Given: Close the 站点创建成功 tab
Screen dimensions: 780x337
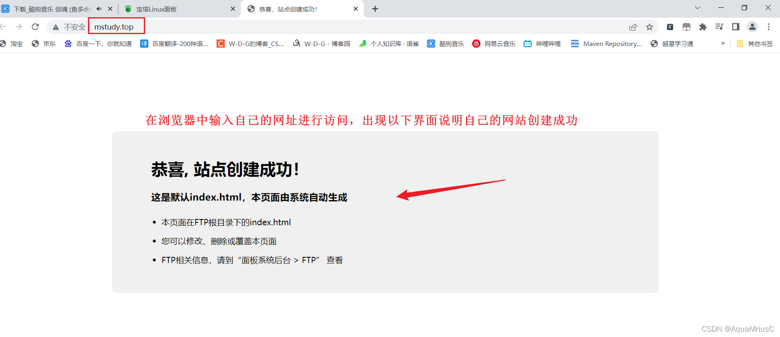Looking at the screenshot, I should point(355,9).
